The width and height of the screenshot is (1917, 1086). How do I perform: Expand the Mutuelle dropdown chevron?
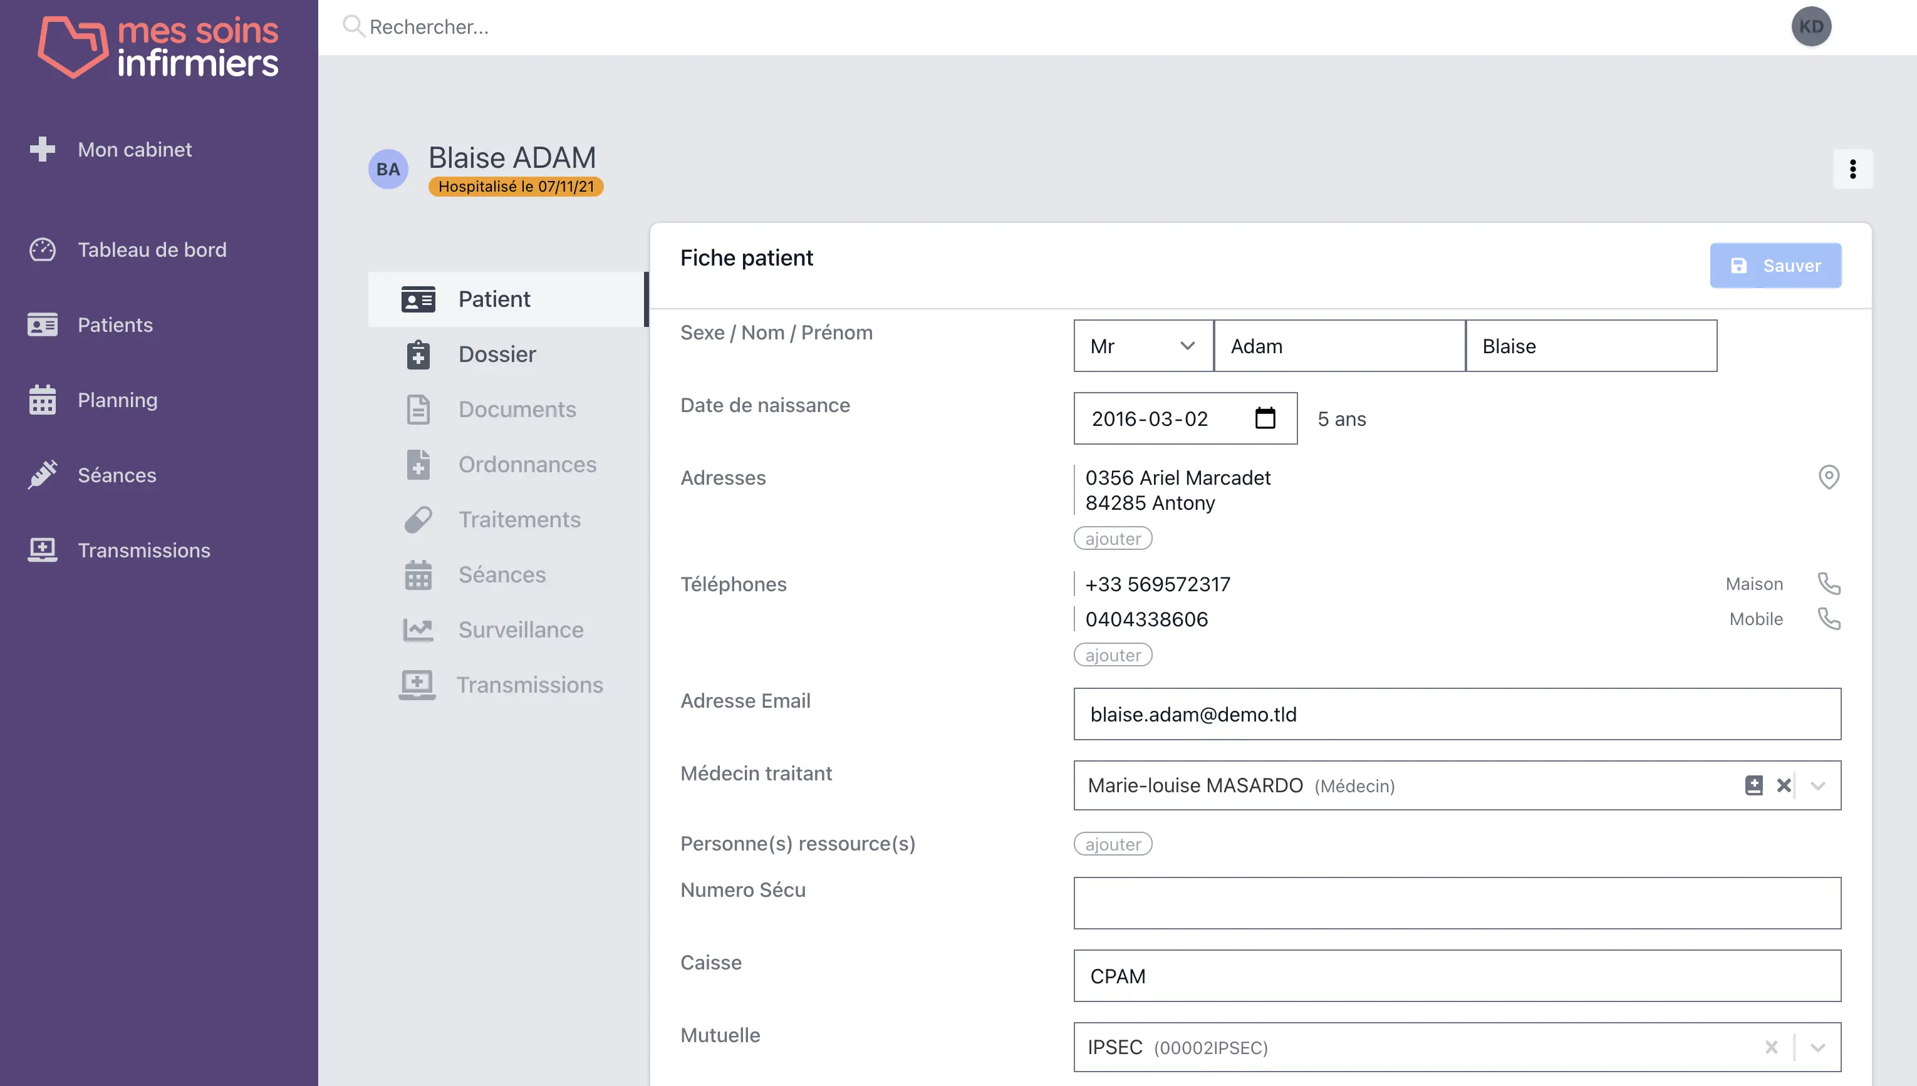point(1818,1047)
